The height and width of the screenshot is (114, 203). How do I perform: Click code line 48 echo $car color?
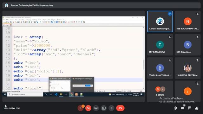coord(39,71)
